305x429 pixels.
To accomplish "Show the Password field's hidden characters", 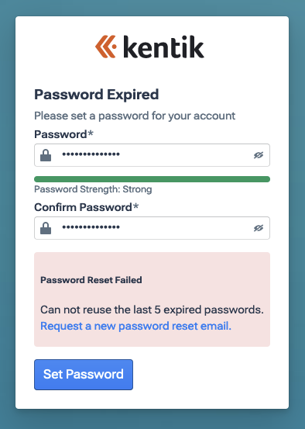I will click(x=259, y=155).
